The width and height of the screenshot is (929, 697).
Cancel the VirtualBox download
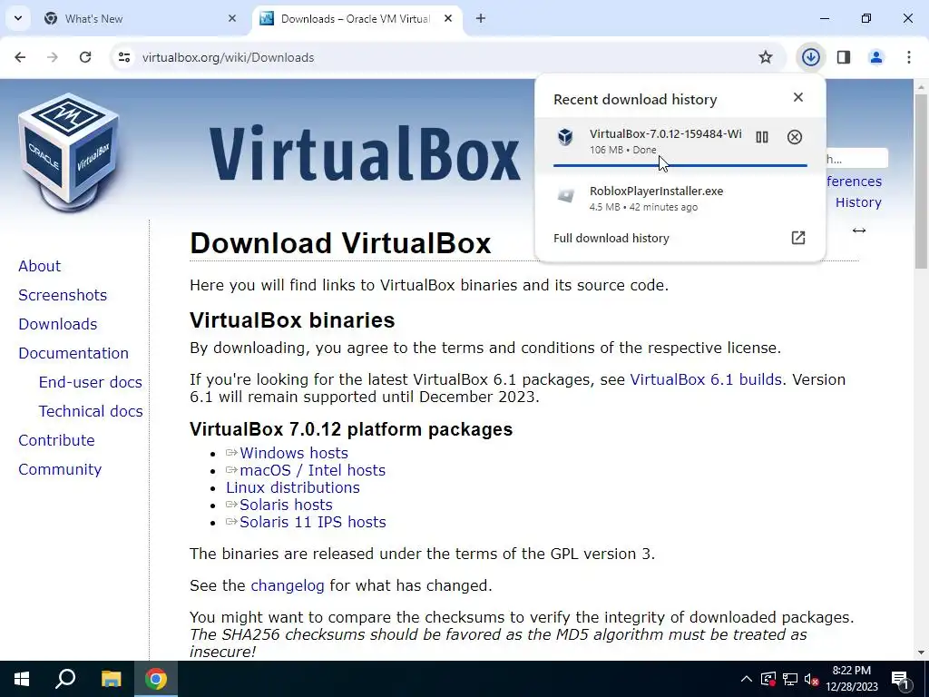click(795, 138)
